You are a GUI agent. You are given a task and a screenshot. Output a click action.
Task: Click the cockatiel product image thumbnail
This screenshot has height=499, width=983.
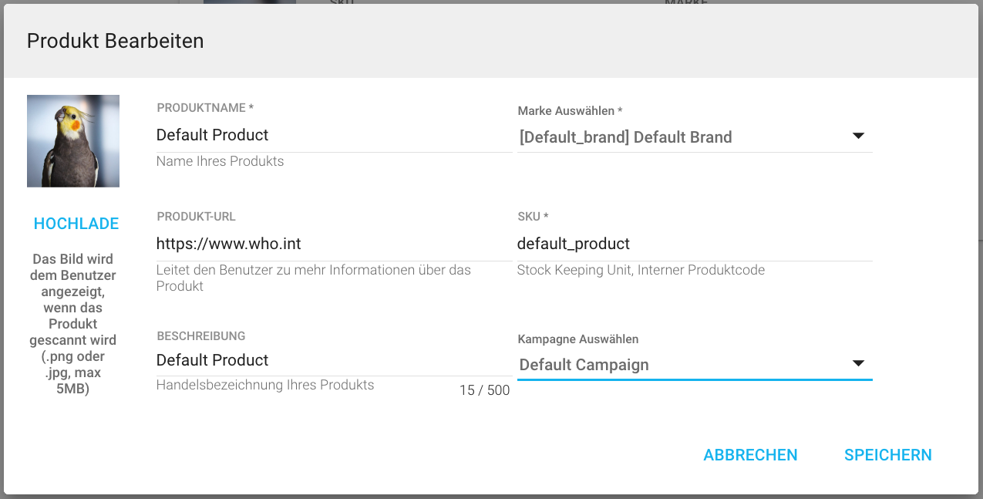[x=73, y=141]
